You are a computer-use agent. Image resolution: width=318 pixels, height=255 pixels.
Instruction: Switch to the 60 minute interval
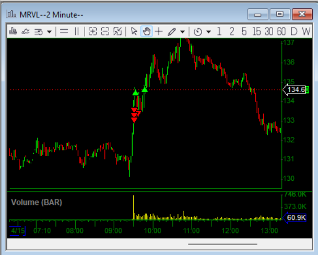[x=281, y=31]
